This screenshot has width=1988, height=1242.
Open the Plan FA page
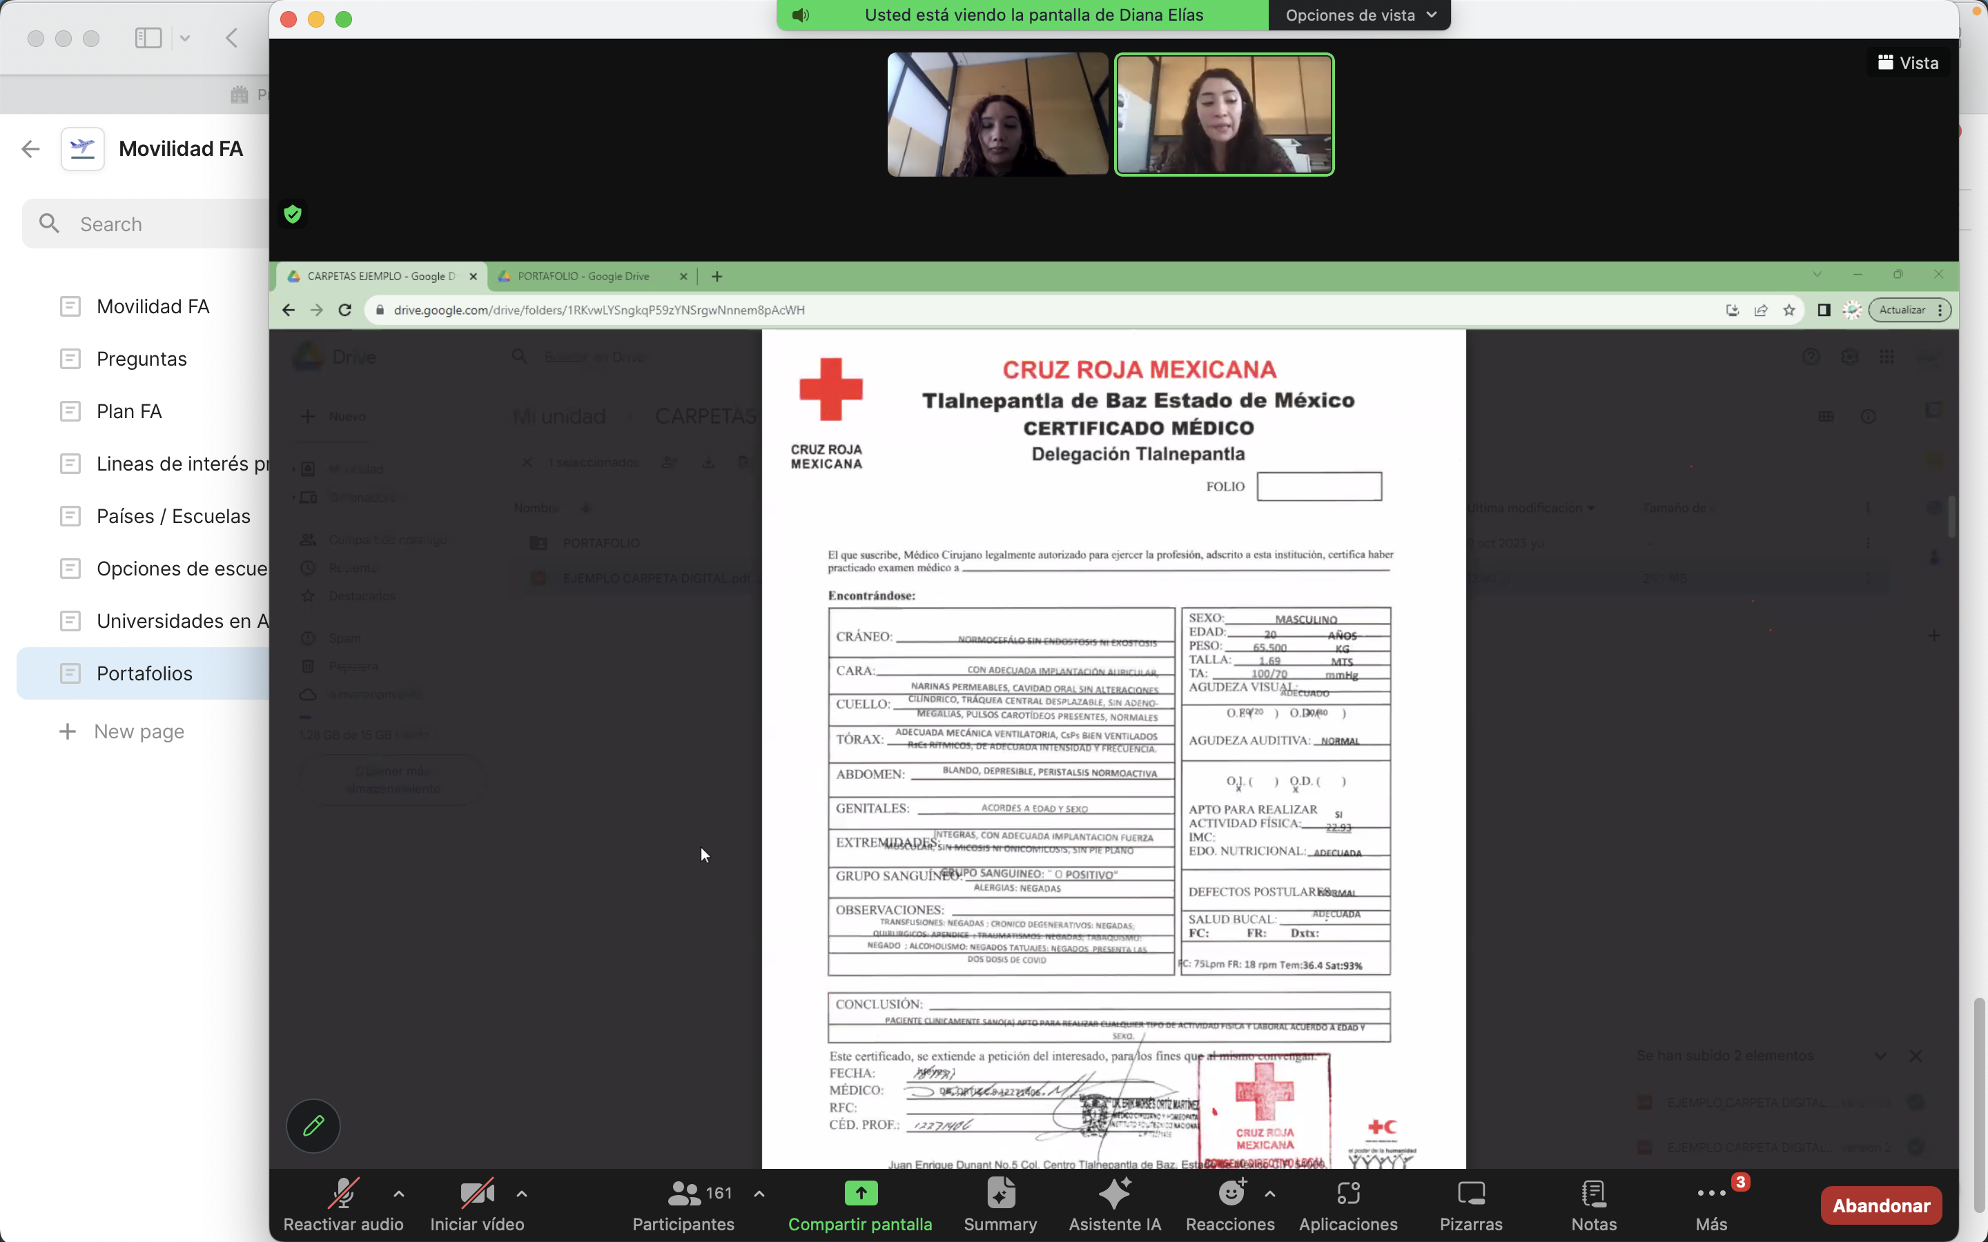click(129, 411)
